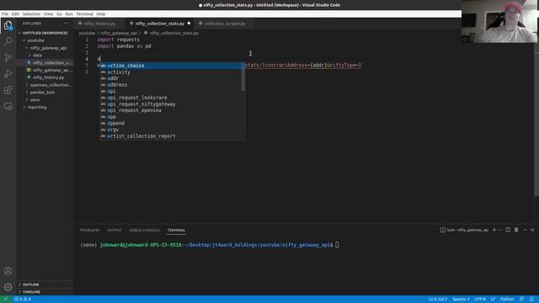Open the Accounts icon in activity bar
The height and width of the screenshot is (303, 539).
point(8,271)
